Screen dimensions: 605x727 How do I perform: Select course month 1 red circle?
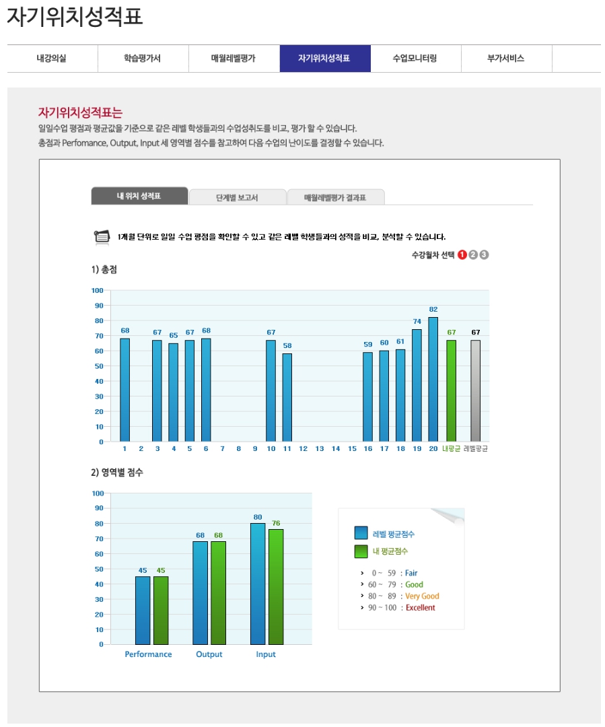pos(462,254)
